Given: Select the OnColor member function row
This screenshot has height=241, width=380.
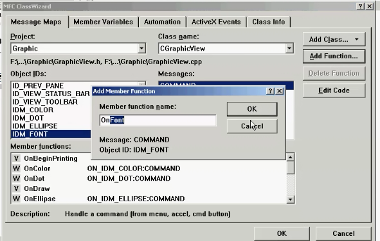Looking at the screenshot, I should click(x=149, y=169).
